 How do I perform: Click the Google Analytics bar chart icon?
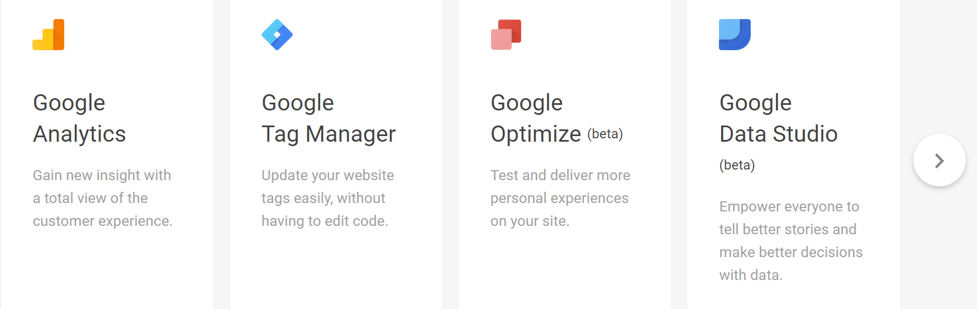[x=49, y=35]
